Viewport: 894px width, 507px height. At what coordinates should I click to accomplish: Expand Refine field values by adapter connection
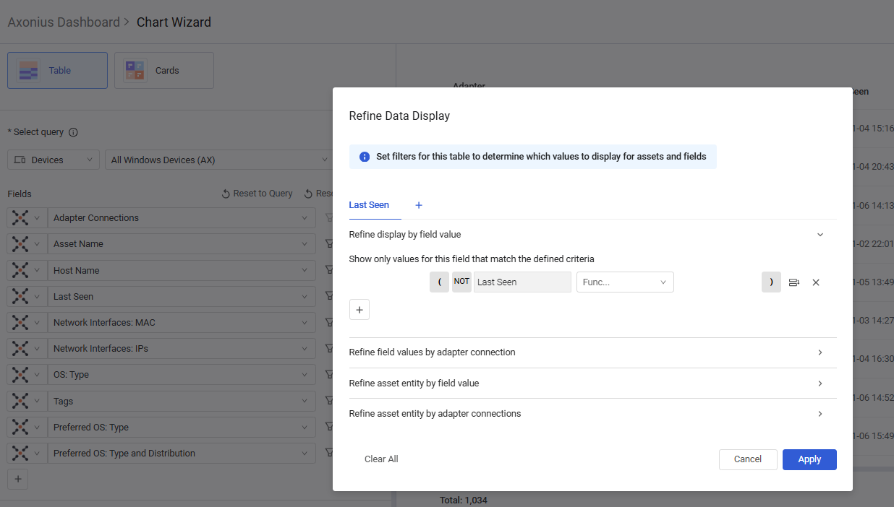pos(592,352)
